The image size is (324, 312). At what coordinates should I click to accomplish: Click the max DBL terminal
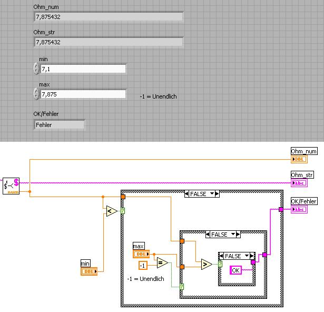[141, 254]
